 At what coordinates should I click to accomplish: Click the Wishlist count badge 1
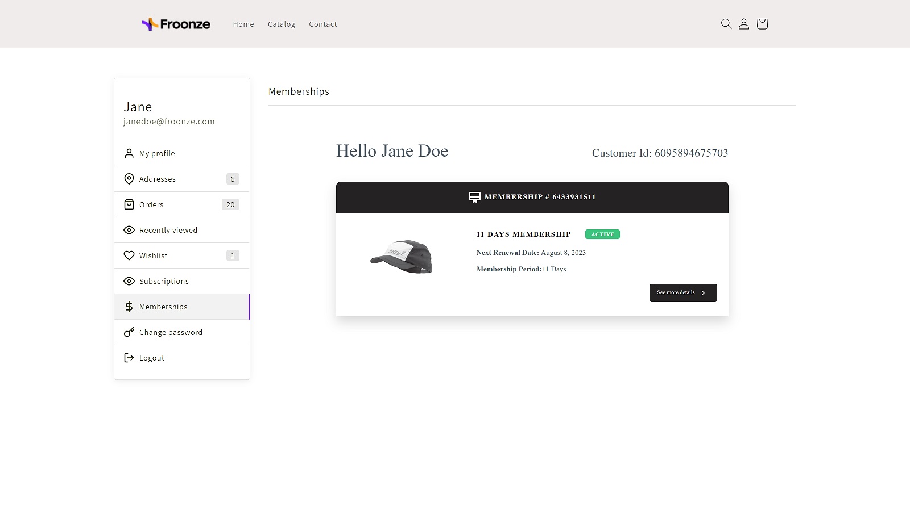click(x=233, y=256)
